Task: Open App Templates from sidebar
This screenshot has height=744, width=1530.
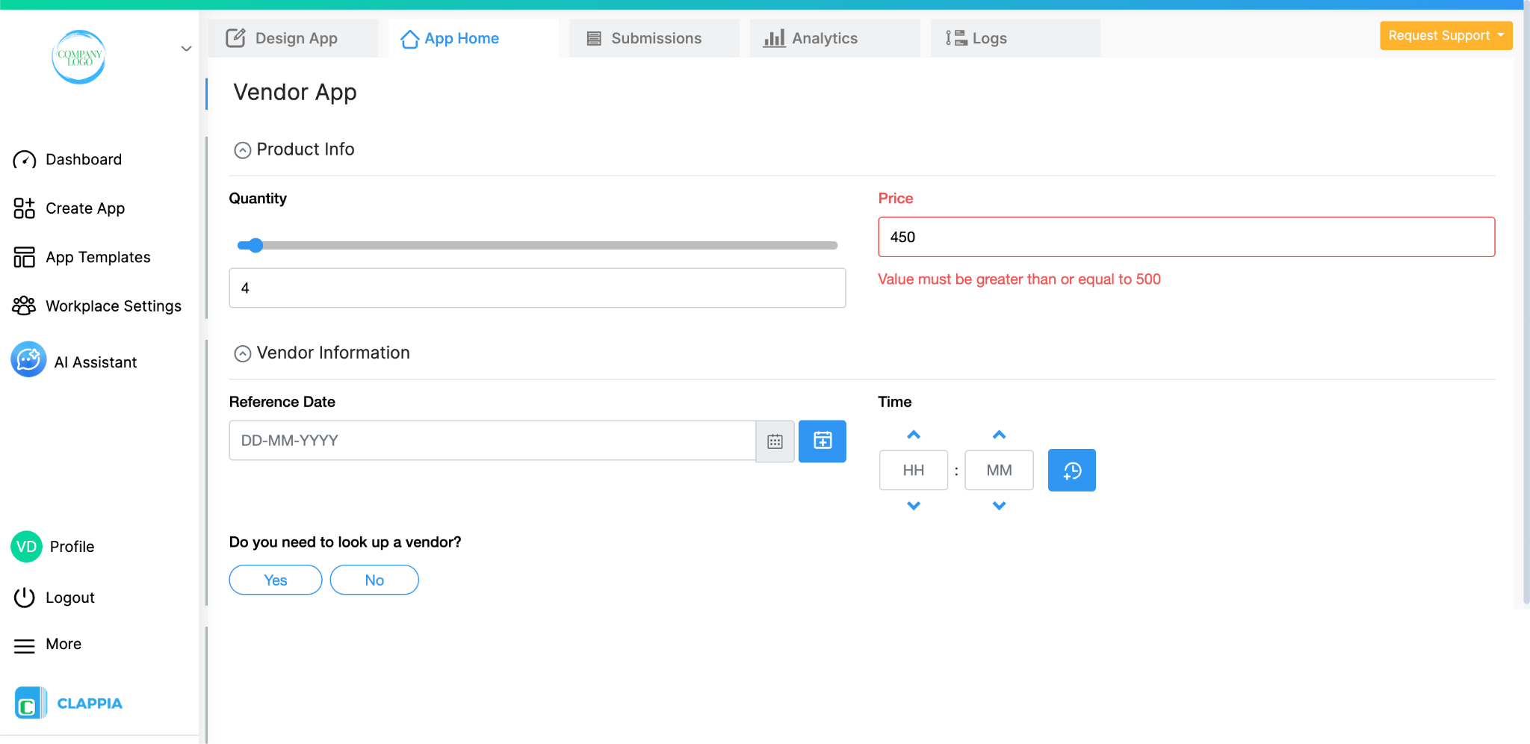Action: click(97, 257)
